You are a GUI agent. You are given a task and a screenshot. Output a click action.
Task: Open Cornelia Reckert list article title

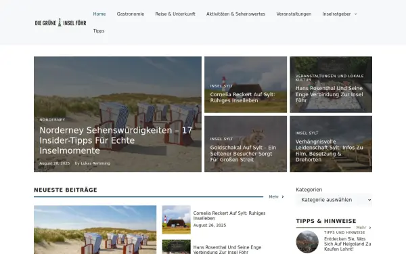[229, 215]
